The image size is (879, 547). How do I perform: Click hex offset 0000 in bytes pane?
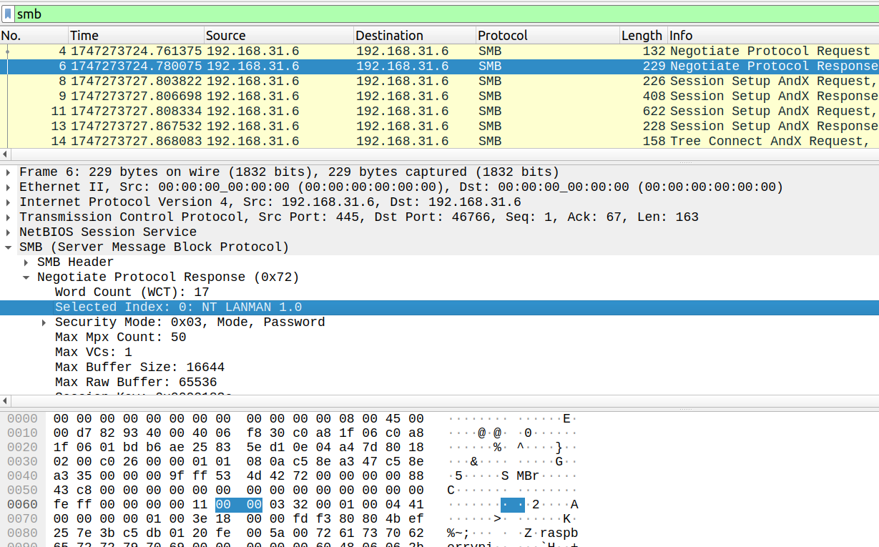22,418
